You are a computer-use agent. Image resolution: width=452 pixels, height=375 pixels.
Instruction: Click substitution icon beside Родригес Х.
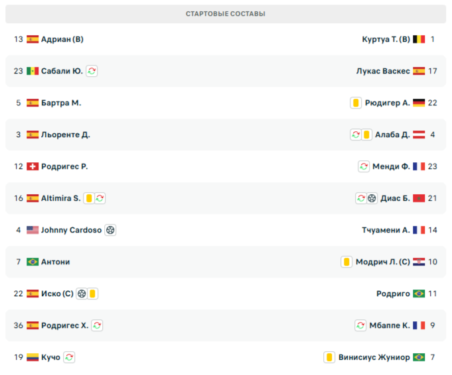click(x=97, y=325)
